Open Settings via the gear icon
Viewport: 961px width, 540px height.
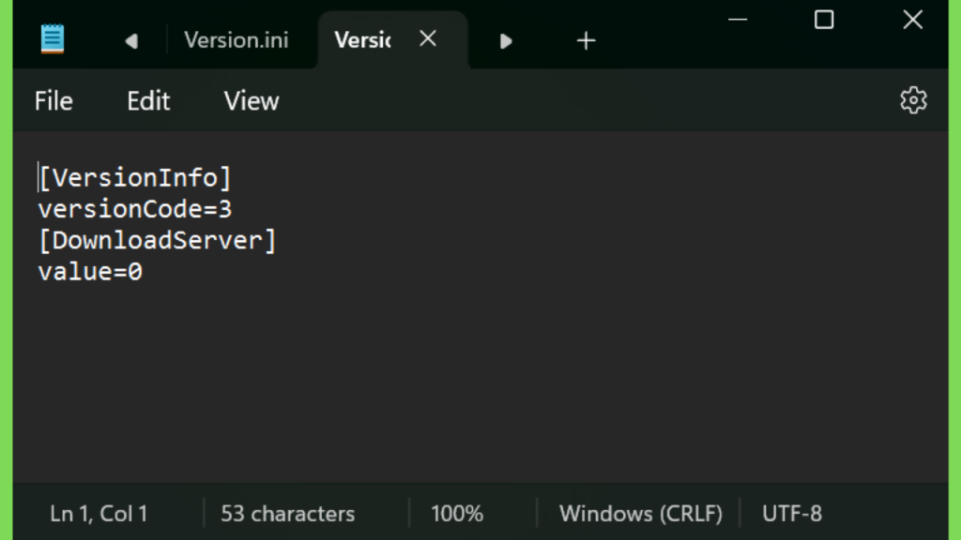pyautogui.click(x=913, y=100)
